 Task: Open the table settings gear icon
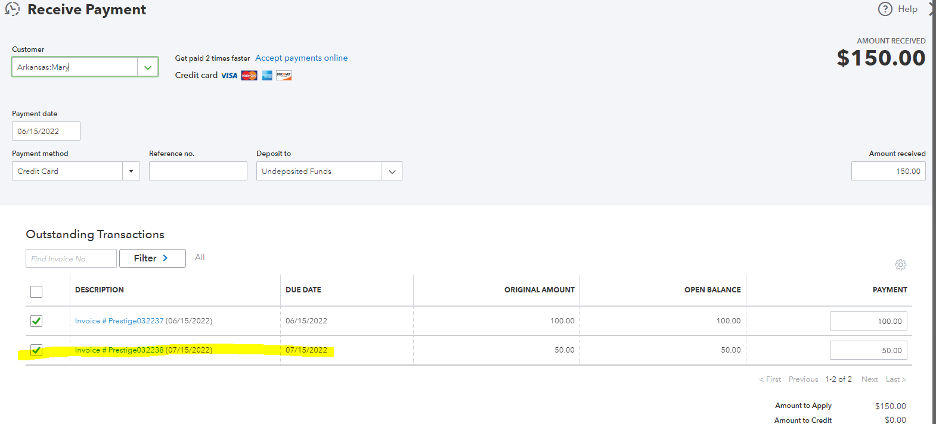901,264
